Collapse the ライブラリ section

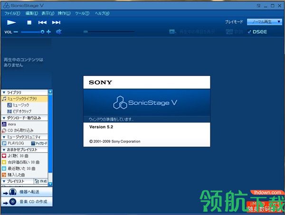(4, 92)
